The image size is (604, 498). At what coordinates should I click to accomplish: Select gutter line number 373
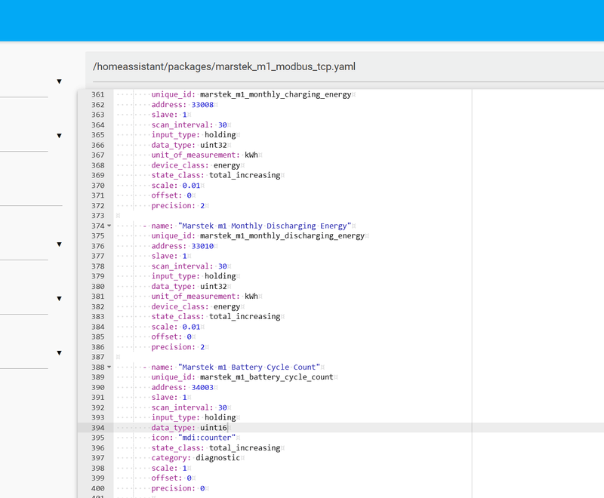[x=98, y=216]
